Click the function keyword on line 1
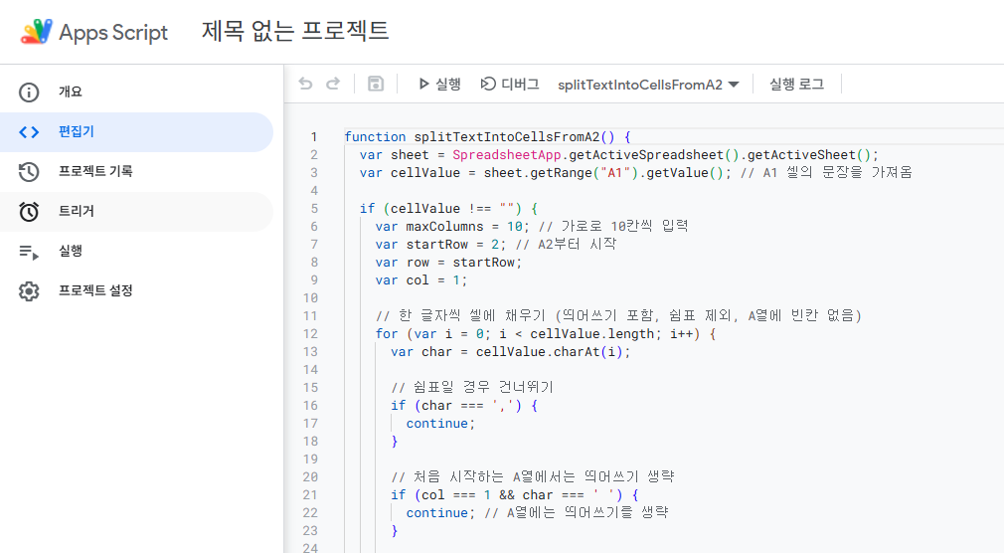This screenshot has height=553, width=1004. coord(375,137)
